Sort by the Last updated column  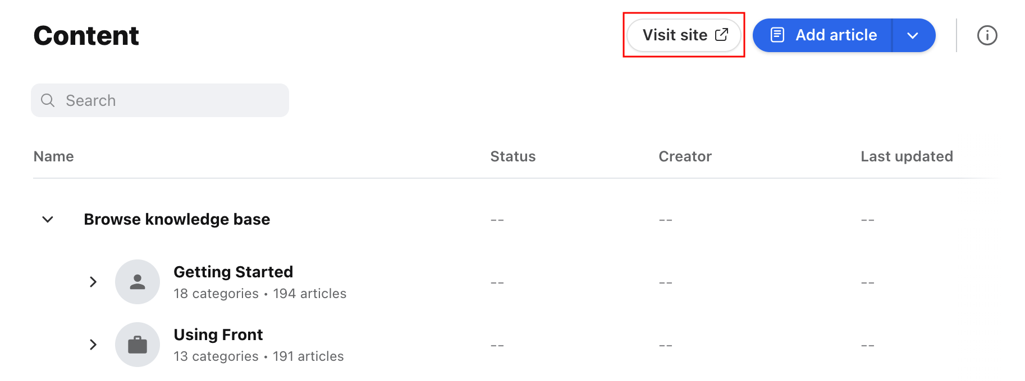pyautogui.click(x=907, y=156)
